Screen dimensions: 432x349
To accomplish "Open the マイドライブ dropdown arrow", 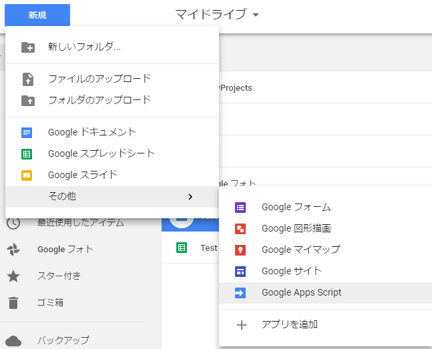I will pyautogui.click(x=256, y=15).
